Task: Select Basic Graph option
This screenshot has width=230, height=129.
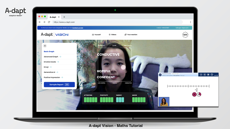Action: tap(49, 52)
